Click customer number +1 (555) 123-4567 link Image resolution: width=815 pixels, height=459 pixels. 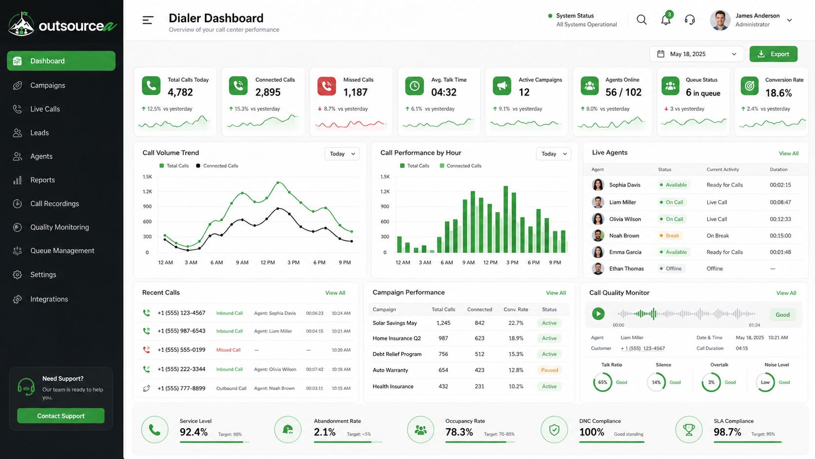point(642,348)
